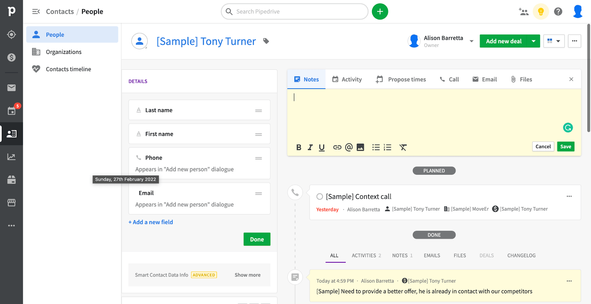
Task: Click the Add new deal button
Action: pyautogui.click(x=504, y=41)
